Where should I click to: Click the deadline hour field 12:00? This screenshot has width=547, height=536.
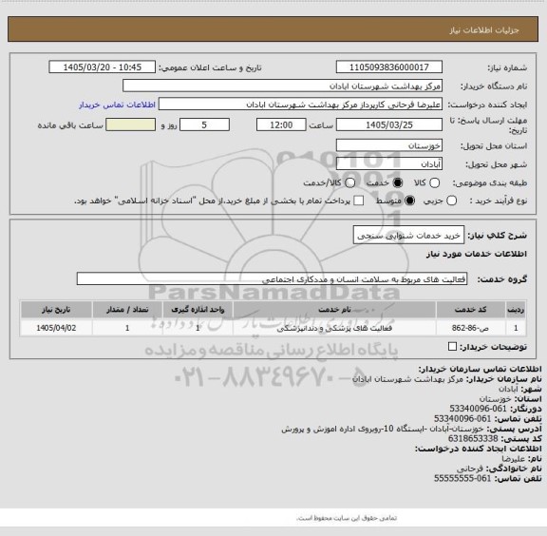[x=281, y=124]
